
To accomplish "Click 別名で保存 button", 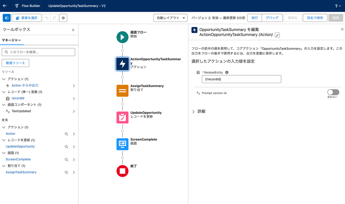I will [315, 18].
